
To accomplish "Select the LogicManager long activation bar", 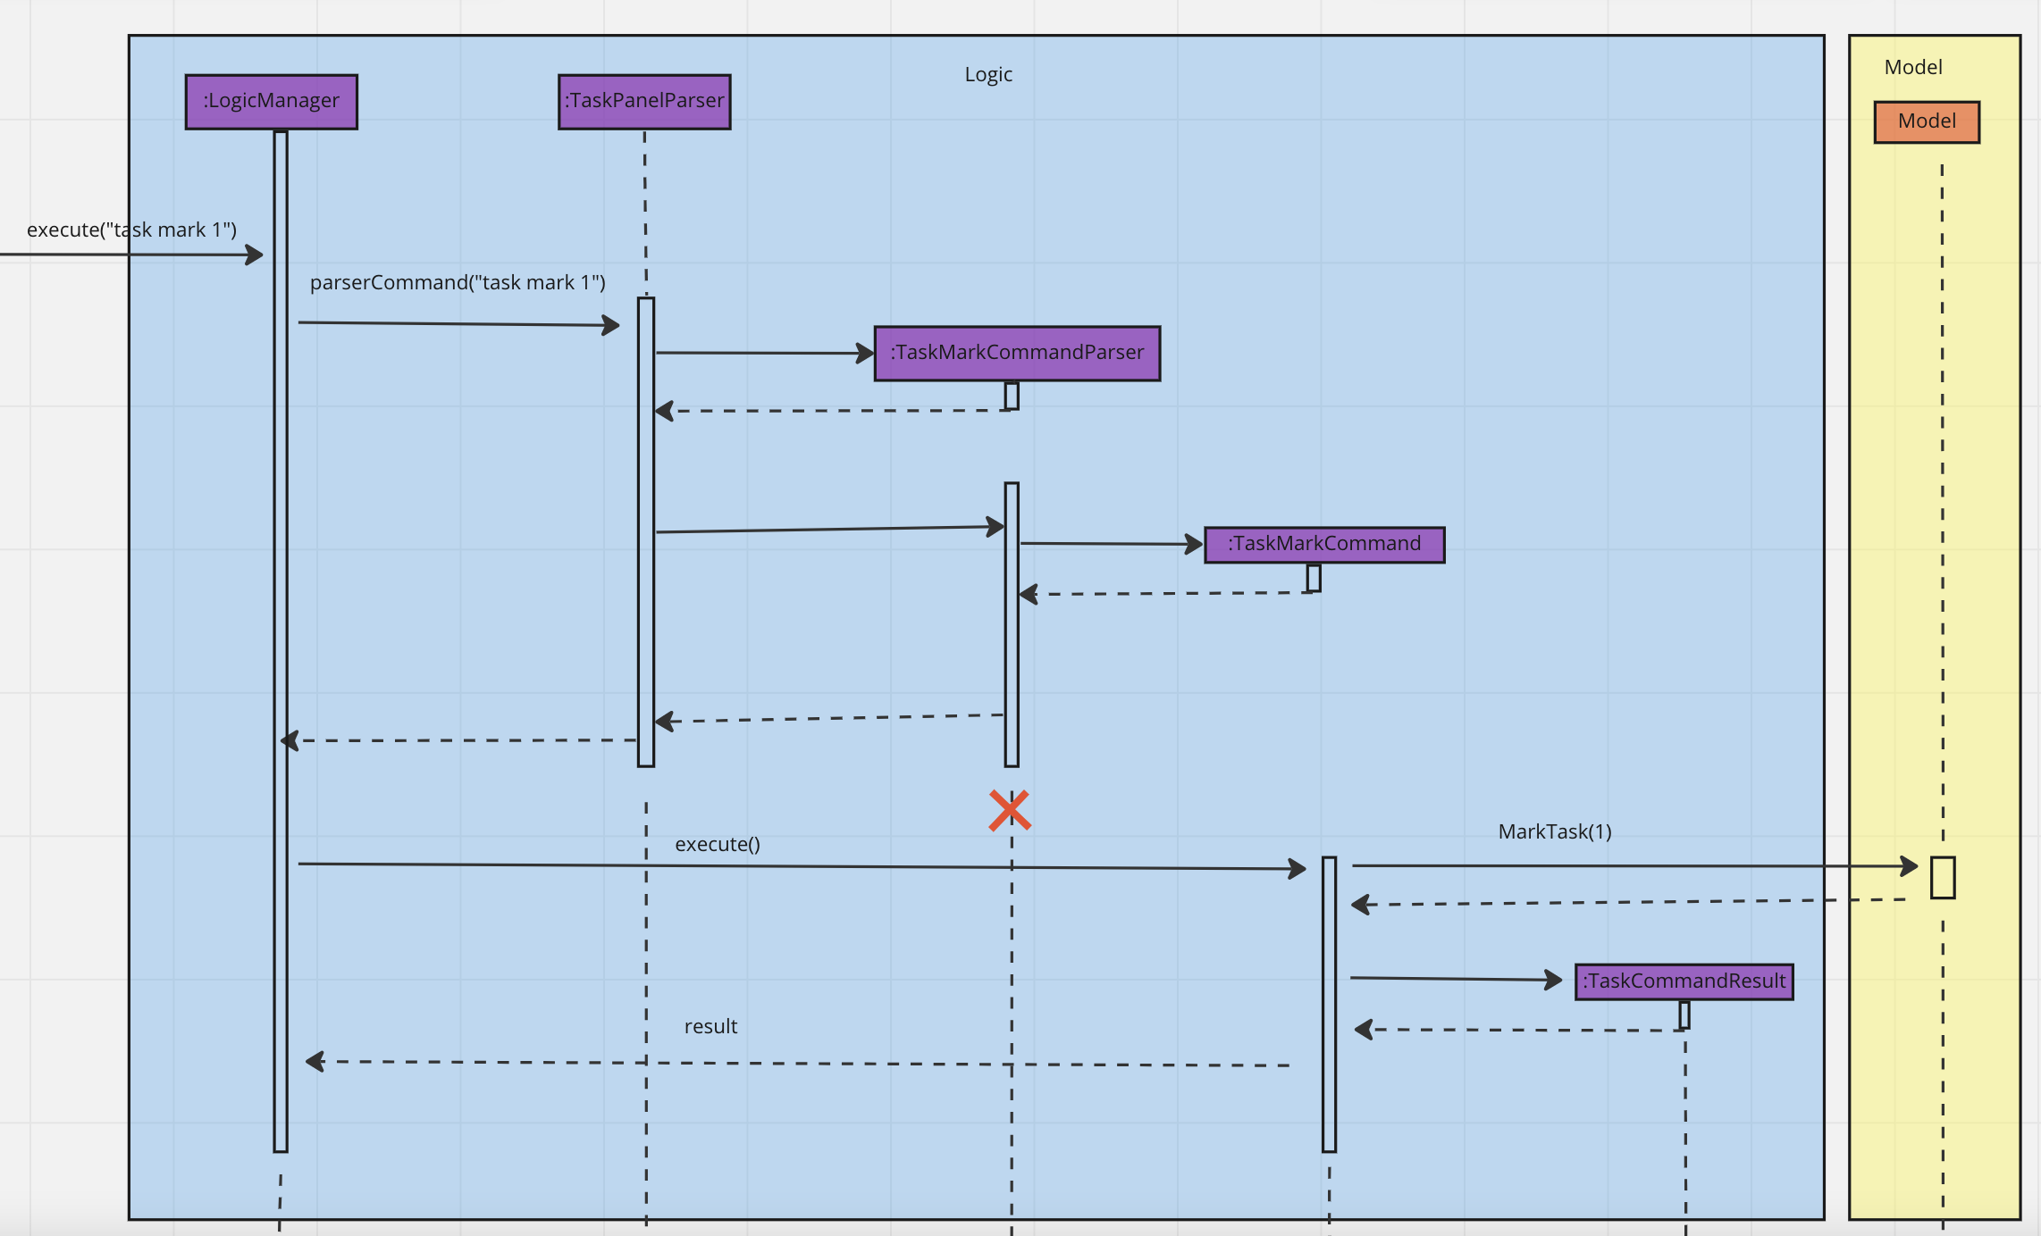I will click(281, 641).
